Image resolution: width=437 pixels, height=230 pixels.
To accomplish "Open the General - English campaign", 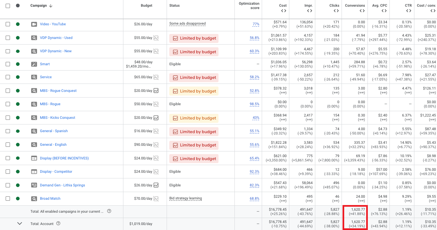I will tap(53, 144).
